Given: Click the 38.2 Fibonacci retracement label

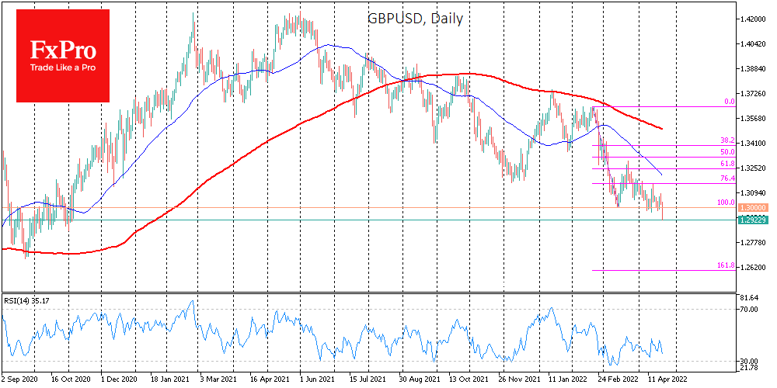Looking at the screenshot, I should point(727,141).
